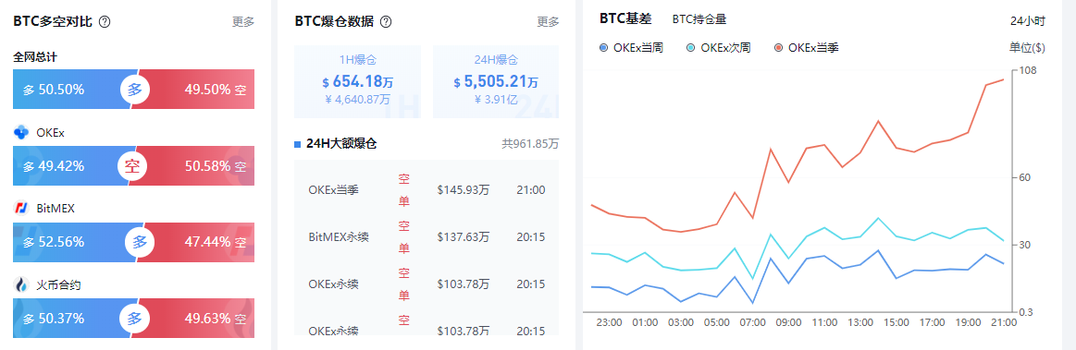Switch to the BTC持仓量 tab
This screenshot has height=350, width=1076.
[x=699, y=19]
